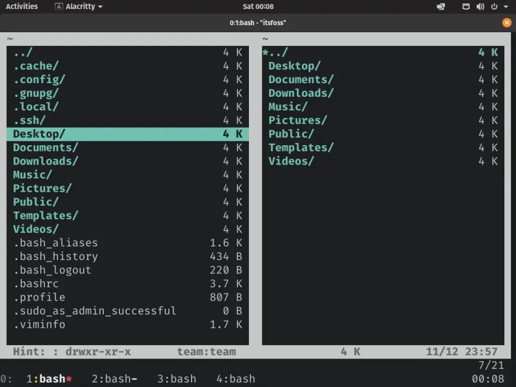Select the highlighted Desktop/ folder in left pane

[39, 134]
